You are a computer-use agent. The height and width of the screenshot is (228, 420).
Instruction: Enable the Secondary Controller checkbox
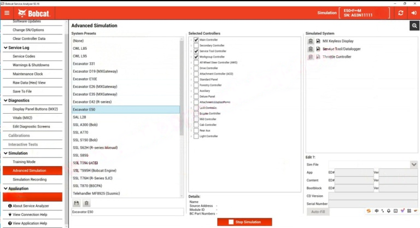click(196, 45)
